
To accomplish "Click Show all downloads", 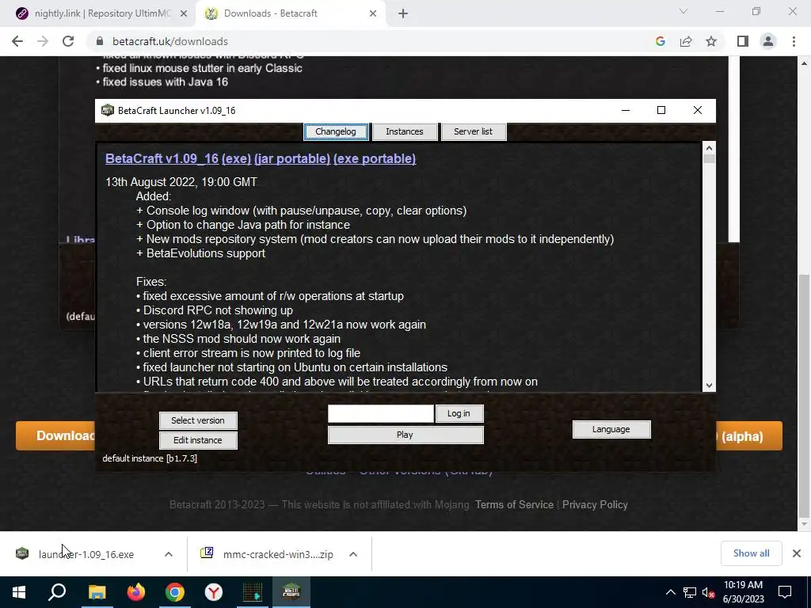I will [x=751, y=553].
